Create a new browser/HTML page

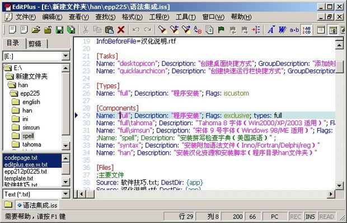click(24, 30)
